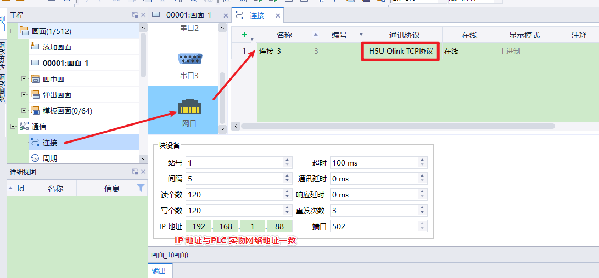Select 添加画面 in project tree

click(x=57, y=47)
